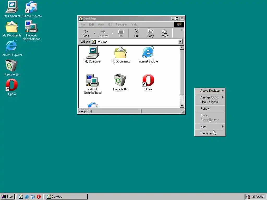Maximize the Desktop window

[x=177, y=18]
